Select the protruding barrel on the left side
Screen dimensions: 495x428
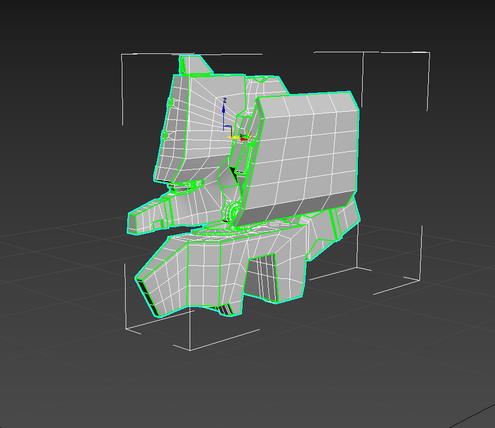[x=149, y=216]
